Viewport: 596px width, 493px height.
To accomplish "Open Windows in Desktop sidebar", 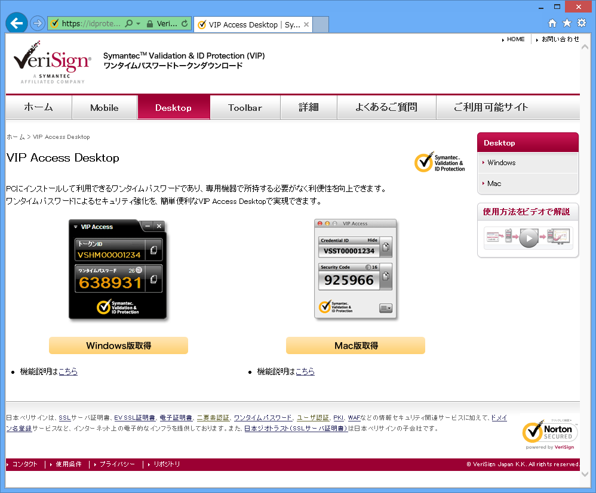I will [x=502, y=162].
